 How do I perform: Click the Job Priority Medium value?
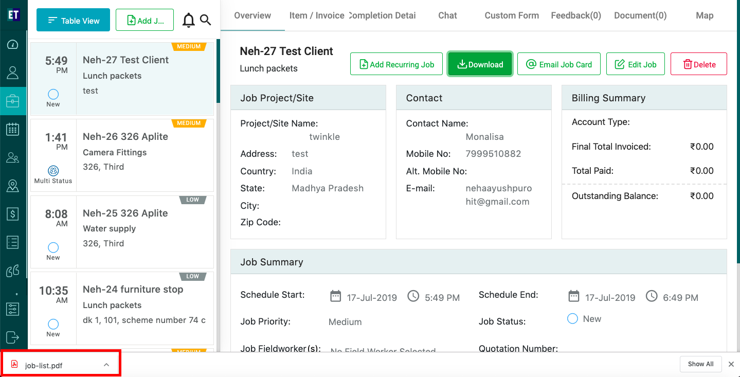click(345, 322)
